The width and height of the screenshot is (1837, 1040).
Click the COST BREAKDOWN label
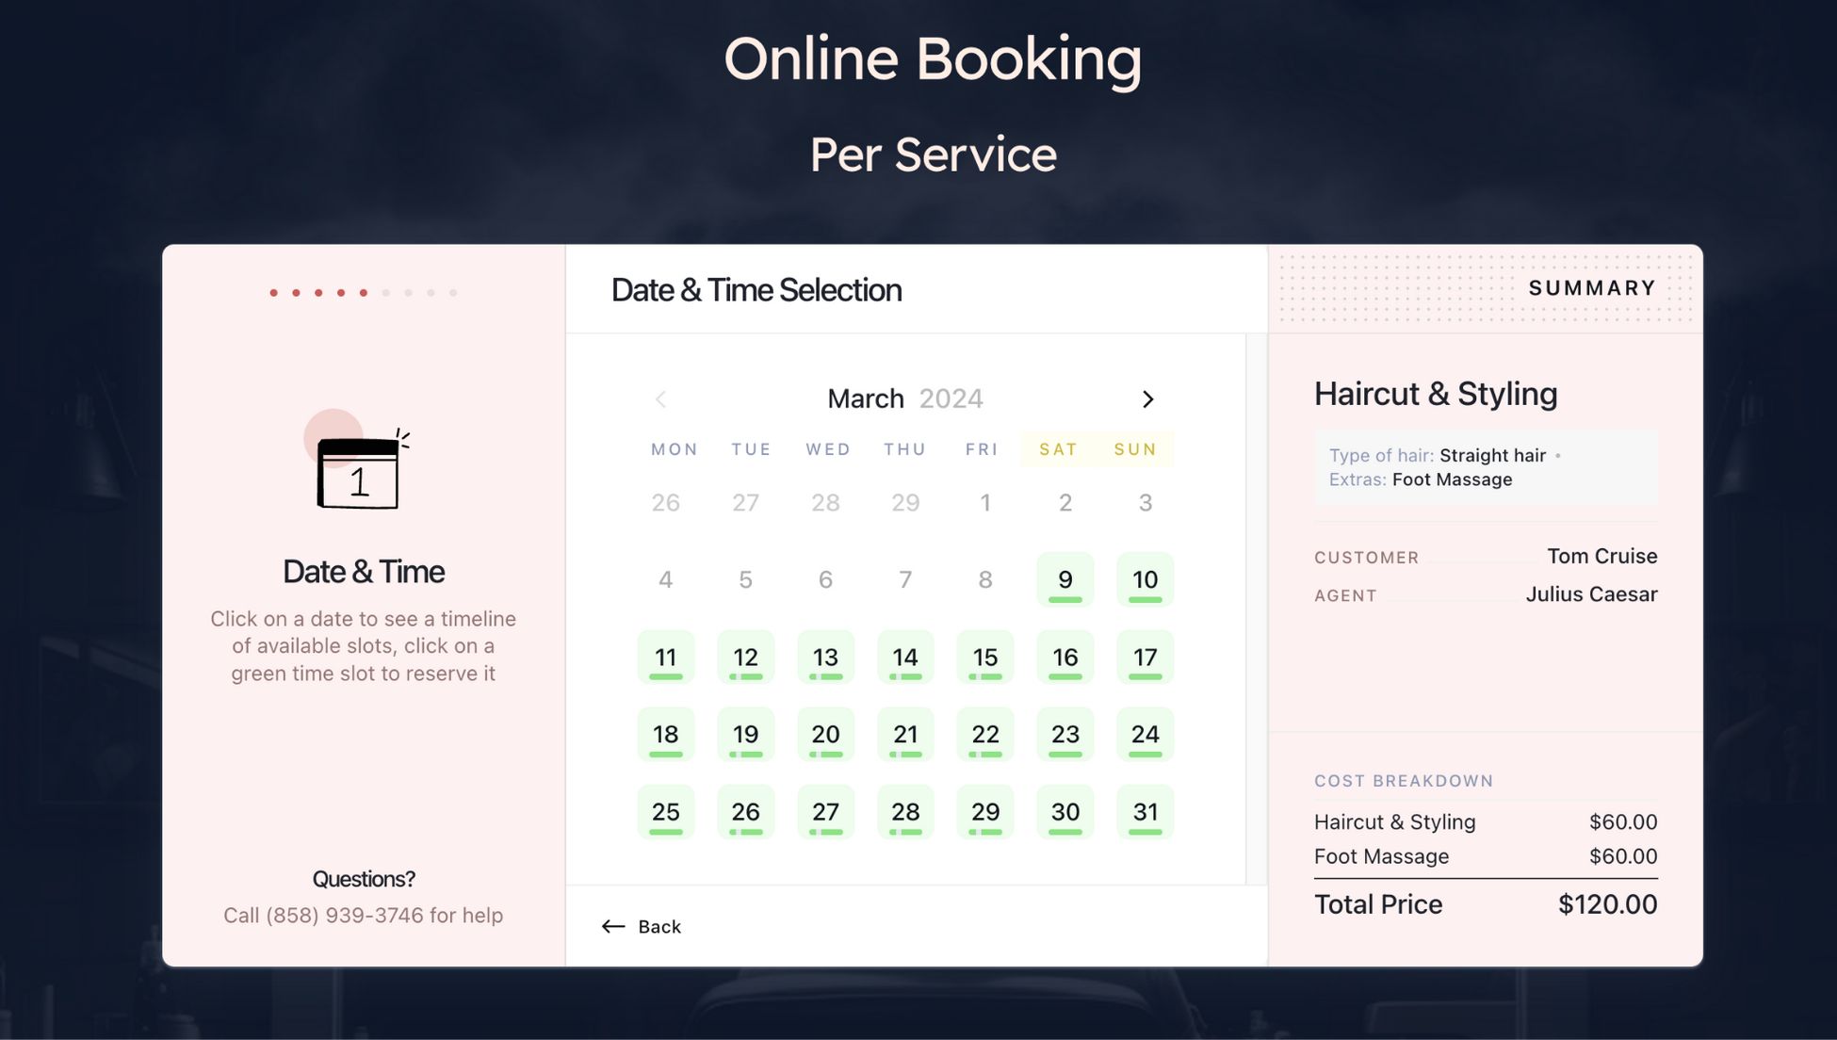[1404, 781]
